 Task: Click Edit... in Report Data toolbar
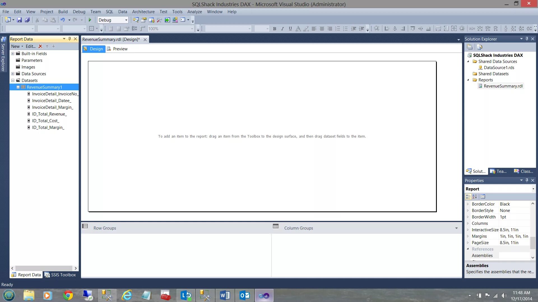[x=31, y=46]
